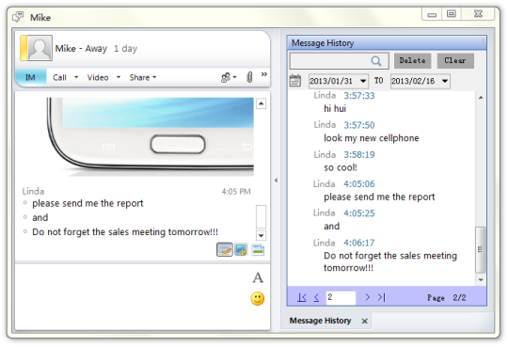Go to previous page of message history

point(316,297)
